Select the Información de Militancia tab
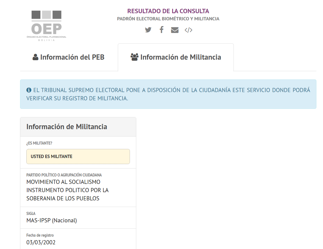Screen dimensions: 323x249 (176, 57)
